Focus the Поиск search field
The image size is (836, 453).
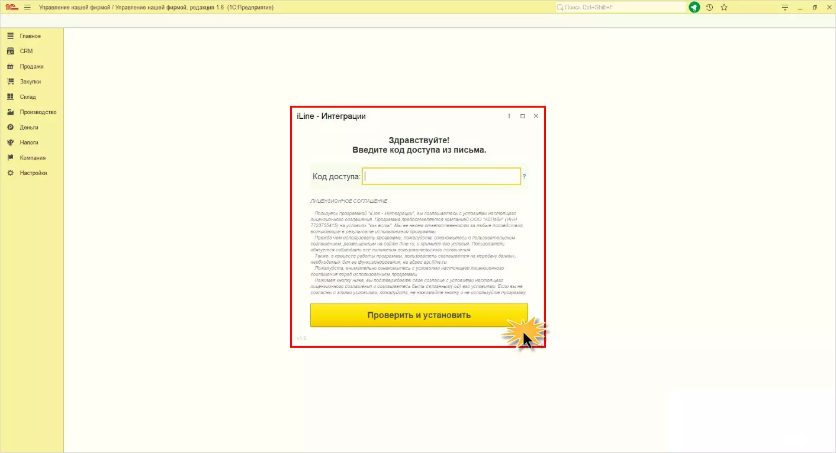(x=620, y=7)
